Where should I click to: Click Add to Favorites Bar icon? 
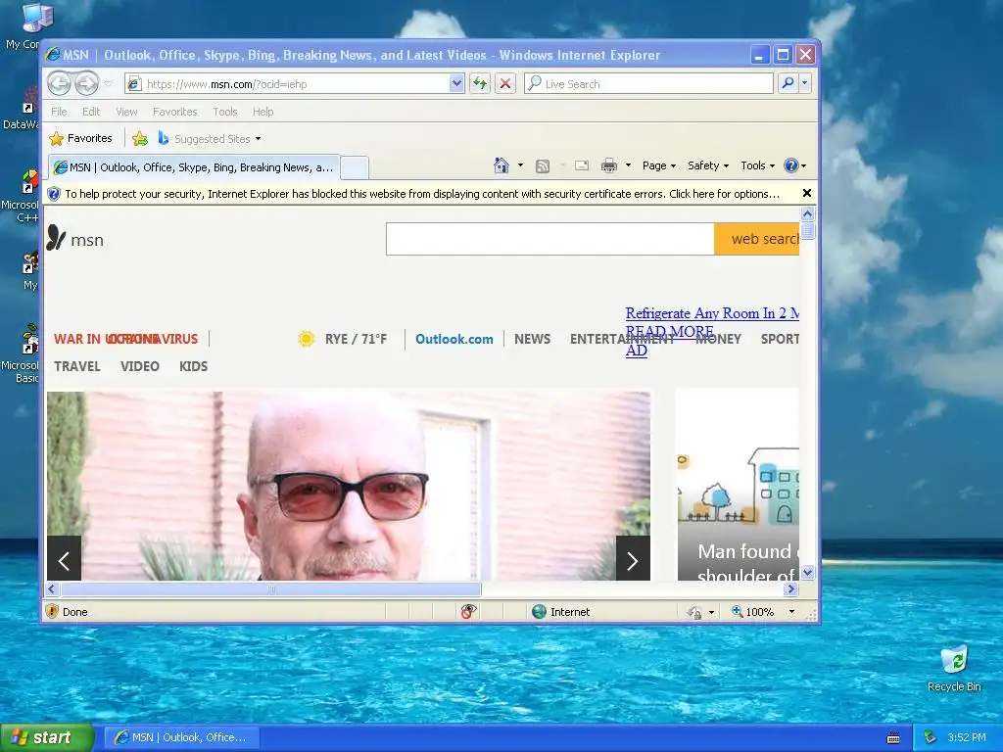[140, 138]
